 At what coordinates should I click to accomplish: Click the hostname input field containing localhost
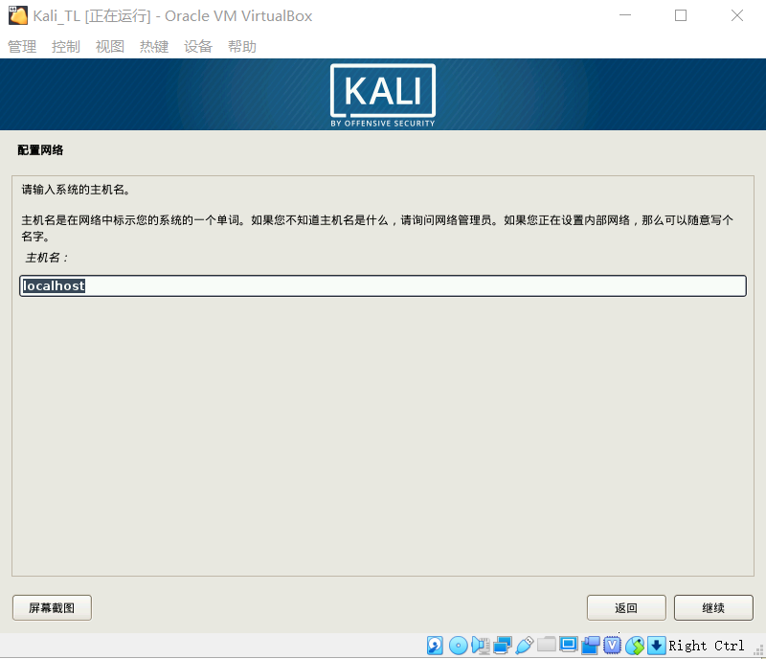click(x=383, y=286)
